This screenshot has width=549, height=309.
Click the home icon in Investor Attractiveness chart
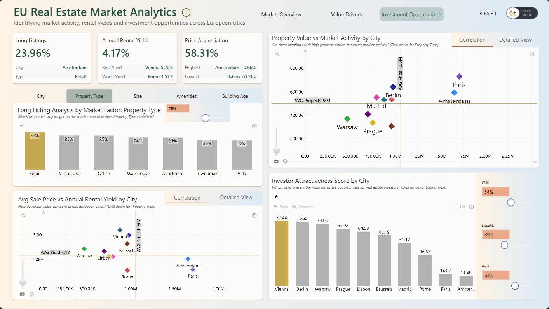pos(276,197)
